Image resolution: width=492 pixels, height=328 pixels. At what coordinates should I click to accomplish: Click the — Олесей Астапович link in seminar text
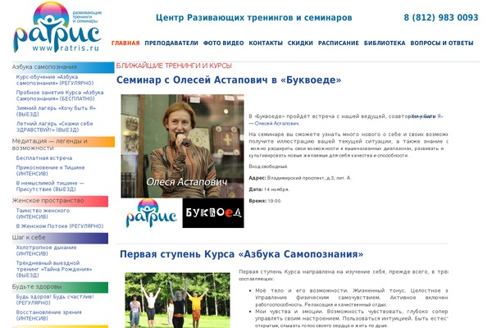274,124
